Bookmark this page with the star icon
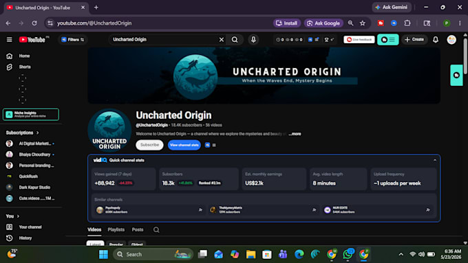Screen dimensions: 468x263 coord(362,23)
